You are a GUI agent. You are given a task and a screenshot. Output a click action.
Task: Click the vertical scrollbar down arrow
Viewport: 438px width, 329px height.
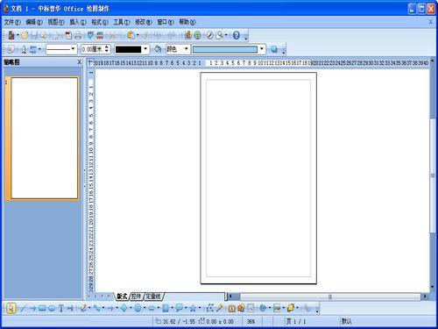[433, 287]
